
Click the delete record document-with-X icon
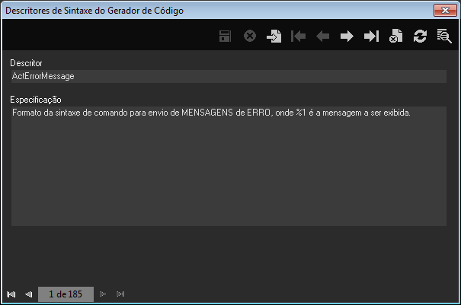tap(395, 37)
